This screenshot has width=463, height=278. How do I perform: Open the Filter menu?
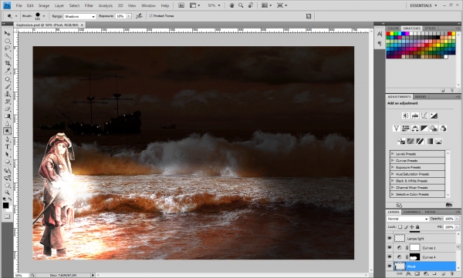(89, 5)
